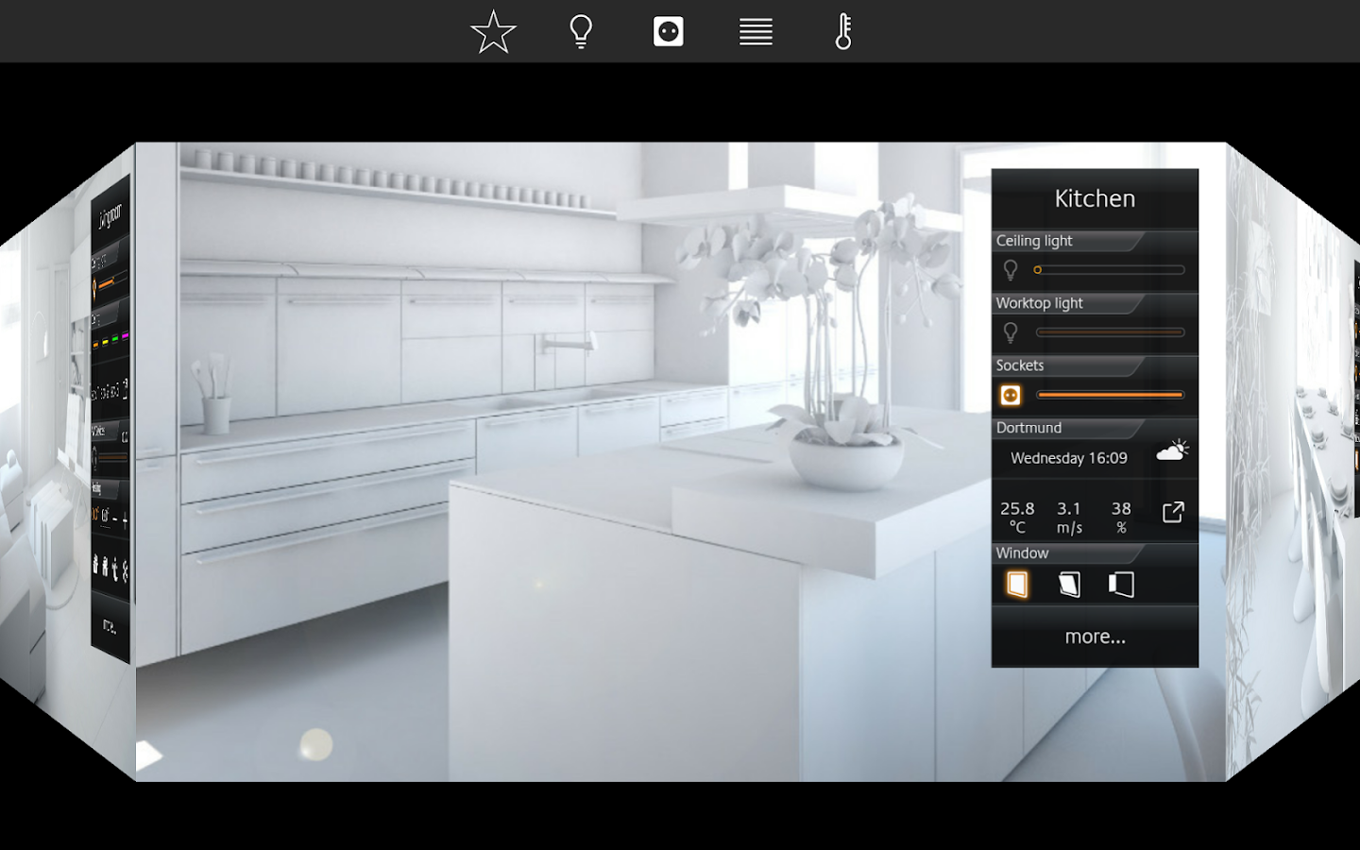Click the "Kitchen" panel title
Image resolution: width=1360 pixels, height=850 pixels.
click(1095, 198)
